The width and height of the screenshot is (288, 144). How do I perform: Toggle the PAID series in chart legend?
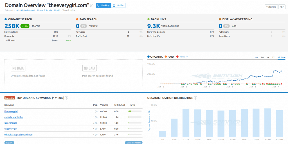pos(169,57)
